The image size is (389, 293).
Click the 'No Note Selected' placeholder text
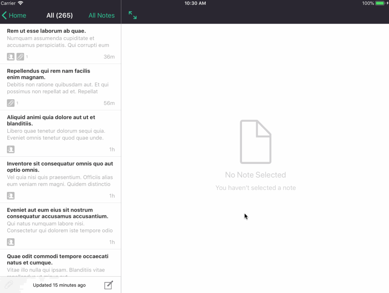[255, 175]
